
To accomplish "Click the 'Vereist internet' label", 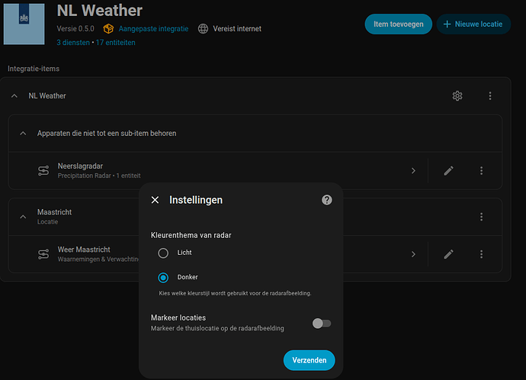I will (x=237, y=29).
